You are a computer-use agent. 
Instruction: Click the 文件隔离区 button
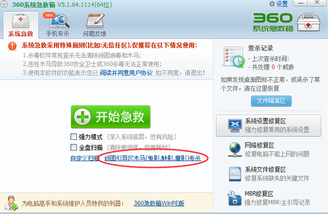tap(271, 101)
